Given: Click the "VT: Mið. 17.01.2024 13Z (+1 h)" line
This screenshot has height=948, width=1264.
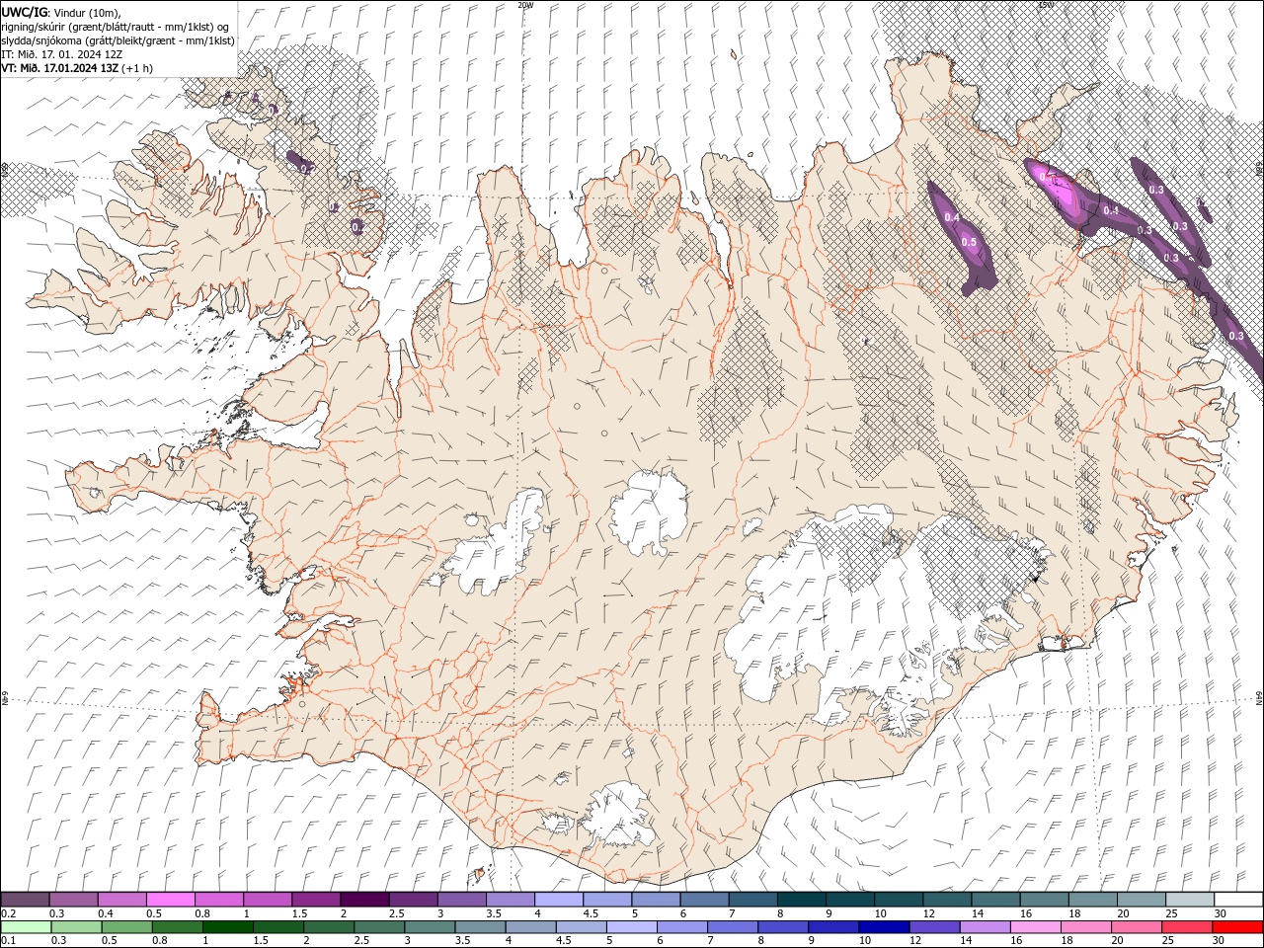Looking at the screenshot, I should pos(77,68).
